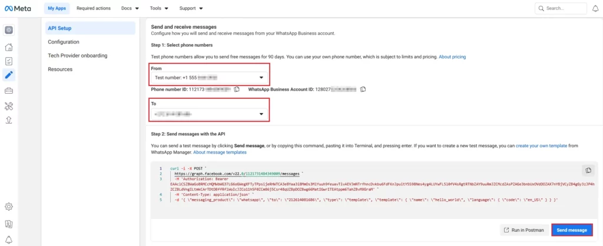The image size is (603, 246).
Task: Click Run in Postman
Action: 524,230
